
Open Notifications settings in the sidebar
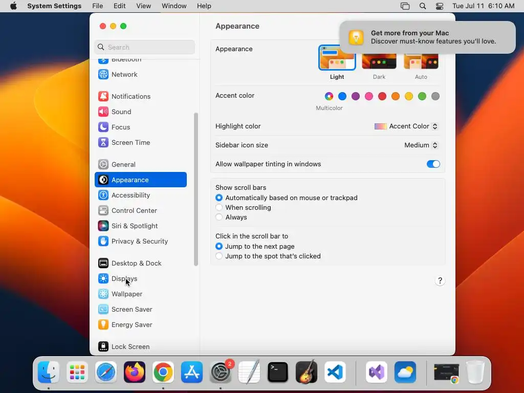(x=141, y=96)
